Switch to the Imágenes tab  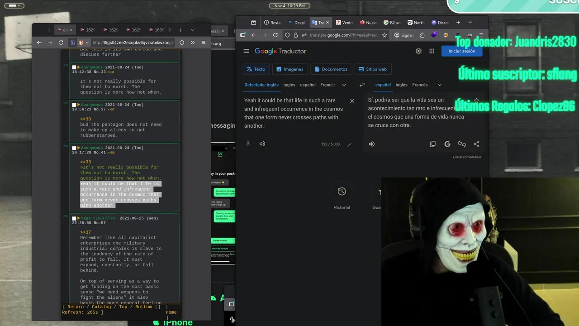289,69
